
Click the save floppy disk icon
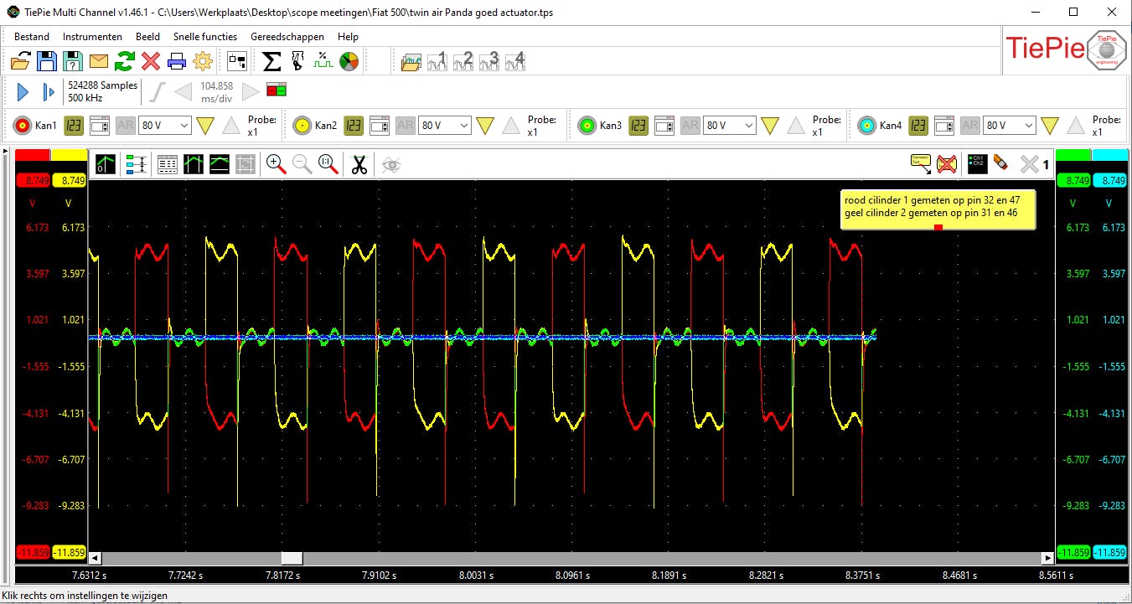[x=47, y=61]
